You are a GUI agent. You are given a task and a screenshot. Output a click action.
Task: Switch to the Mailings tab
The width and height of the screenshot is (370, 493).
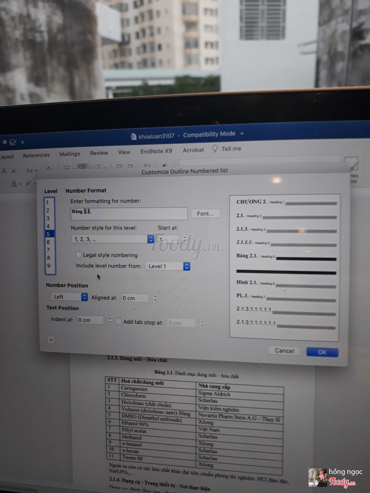tap(69, 154)
